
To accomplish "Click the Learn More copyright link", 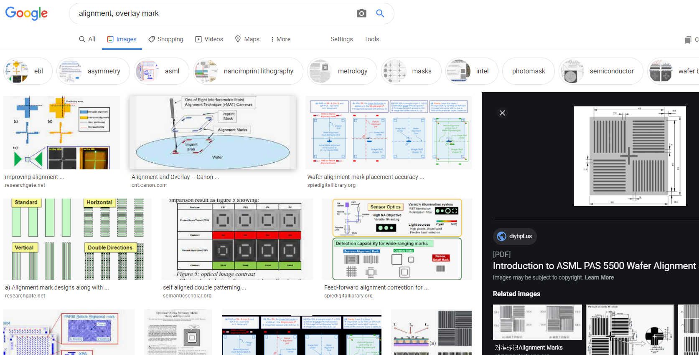I will coord(599,277).
